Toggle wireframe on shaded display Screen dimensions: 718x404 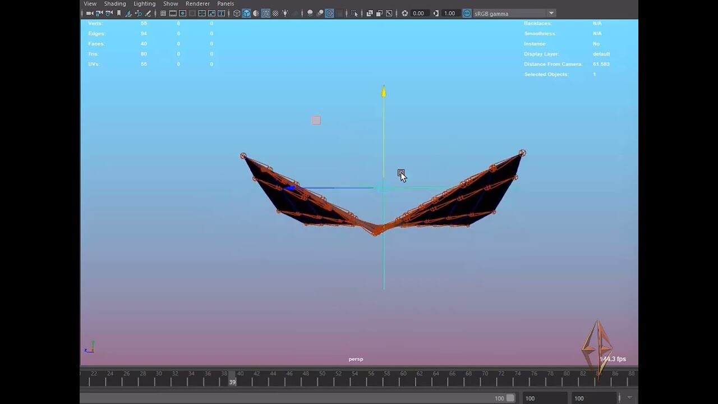tap(265, 13)
